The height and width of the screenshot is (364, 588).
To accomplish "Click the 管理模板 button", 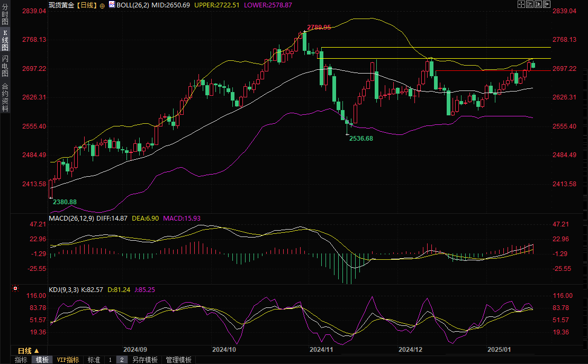I will coord(178,360).
